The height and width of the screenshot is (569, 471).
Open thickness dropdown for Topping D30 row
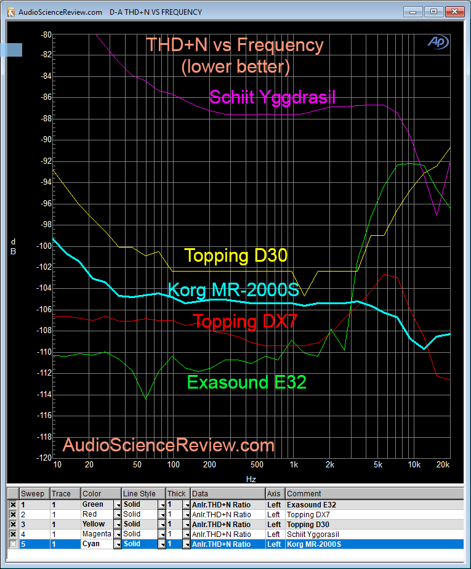187,525
